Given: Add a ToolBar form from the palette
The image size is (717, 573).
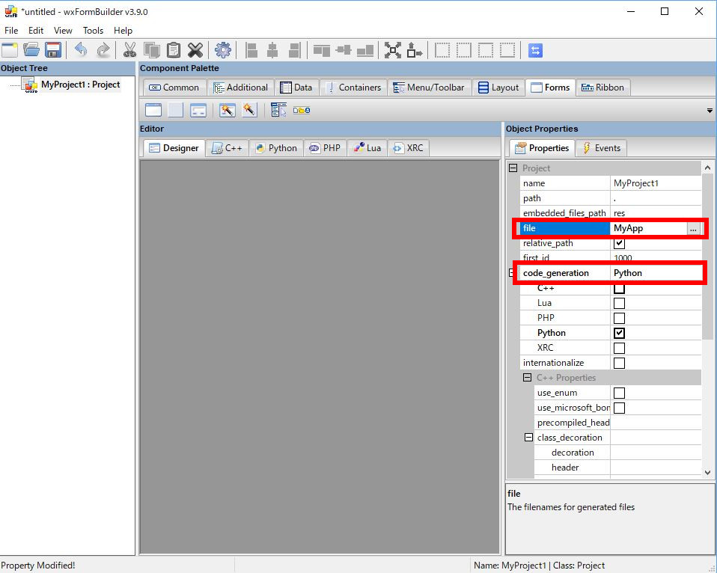Looking at the screenshot, I should tap(302, 110).
